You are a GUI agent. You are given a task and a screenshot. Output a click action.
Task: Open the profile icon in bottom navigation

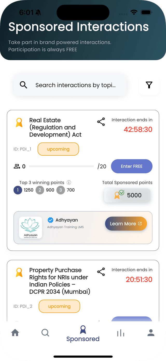pos(150,333)
